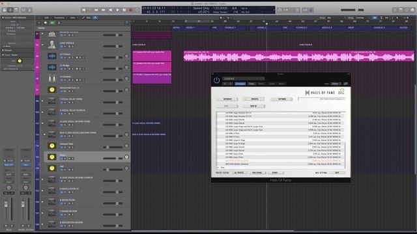417x234 pixels.
Task: Mute the LV Chorus track
Action: pos(69,58)
